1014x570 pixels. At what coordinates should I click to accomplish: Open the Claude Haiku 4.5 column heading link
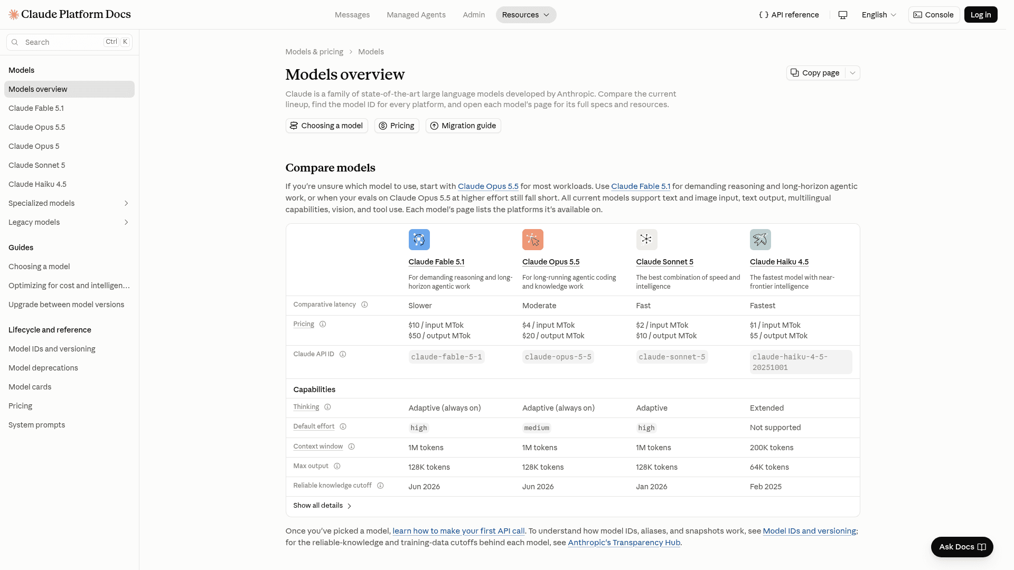pos(779,262)
